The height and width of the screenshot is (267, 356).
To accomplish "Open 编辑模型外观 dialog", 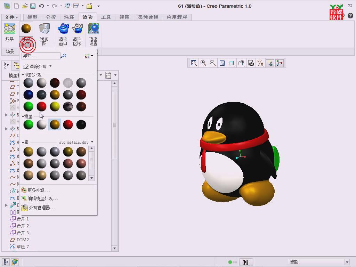I will (x=40, y=199).
